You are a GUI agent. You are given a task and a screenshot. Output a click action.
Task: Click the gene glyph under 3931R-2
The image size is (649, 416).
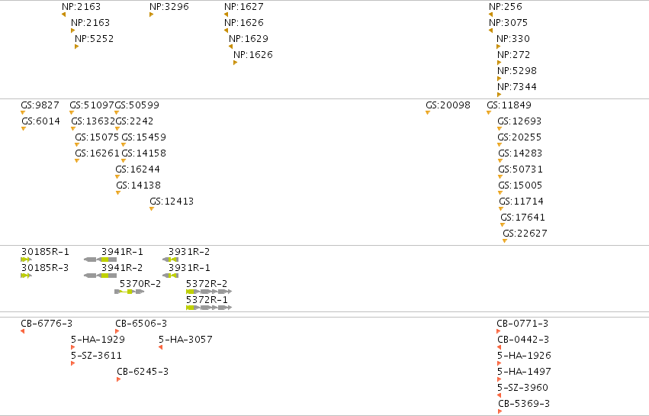coord(171,260)
